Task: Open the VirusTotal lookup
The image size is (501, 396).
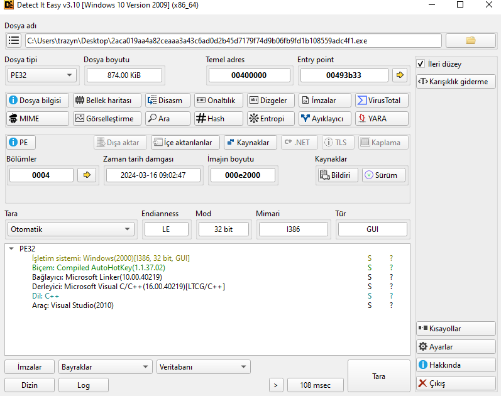Action: (382, 100)
